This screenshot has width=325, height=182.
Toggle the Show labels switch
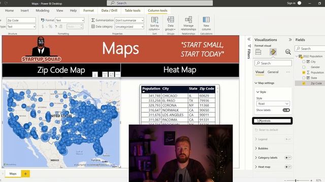click(286, 110)
